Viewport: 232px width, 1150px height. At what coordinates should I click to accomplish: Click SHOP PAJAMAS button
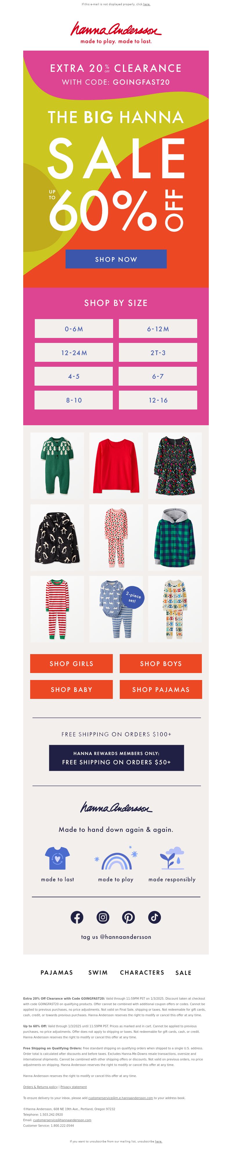[161, 689]
